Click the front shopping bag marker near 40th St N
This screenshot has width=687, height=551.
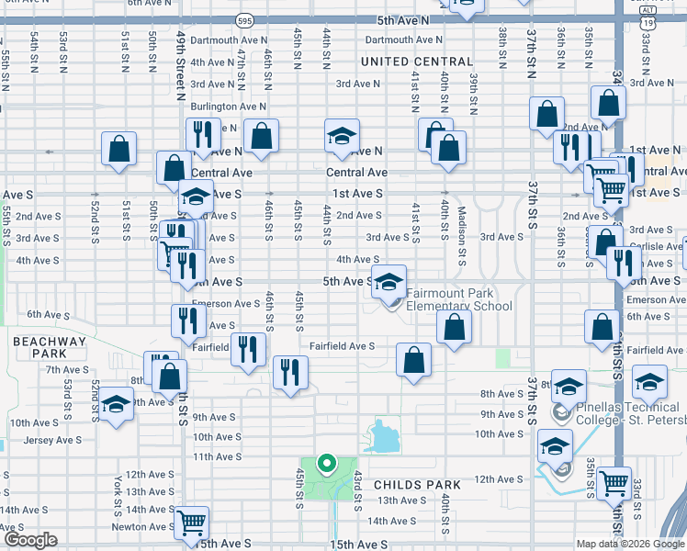click(x=448, y=149)
